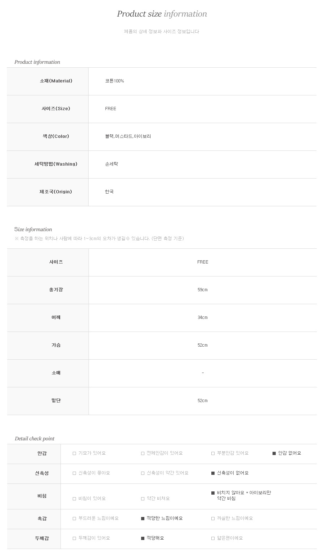This screenshot has width=324, height=558.
Task: Click the '까실한 느낌이에요' checkbox
Action: 213,519
